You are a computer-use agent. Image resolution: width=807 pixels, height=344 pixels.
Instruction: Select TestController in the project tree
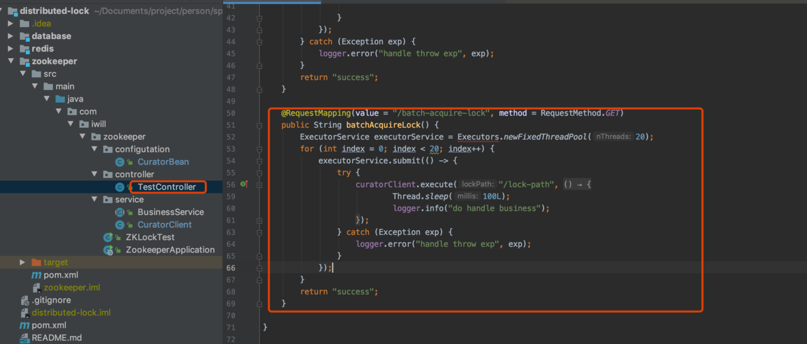(x=166, y=187)
